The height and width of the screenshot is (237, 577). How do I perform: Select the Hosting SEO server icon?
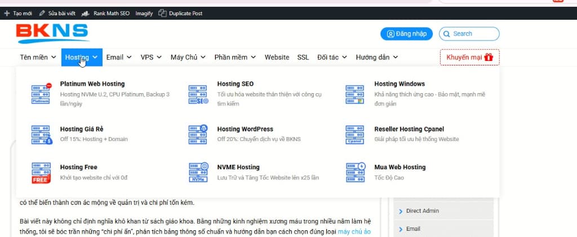198,94
